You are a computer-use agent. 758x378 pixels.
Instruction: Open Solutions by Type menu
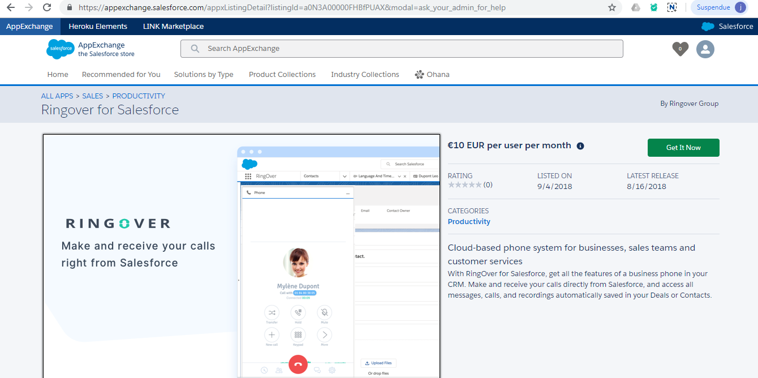[204, 75]
